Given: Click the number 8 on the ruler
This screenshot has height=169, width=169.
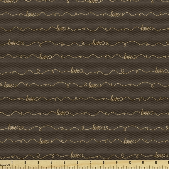Looking at the screenshot, I should coord(104,163).
